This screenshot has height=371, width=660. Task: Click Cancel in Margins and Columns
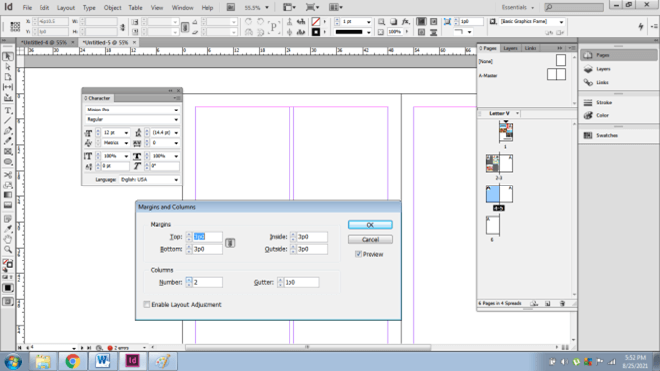[371, 239]
